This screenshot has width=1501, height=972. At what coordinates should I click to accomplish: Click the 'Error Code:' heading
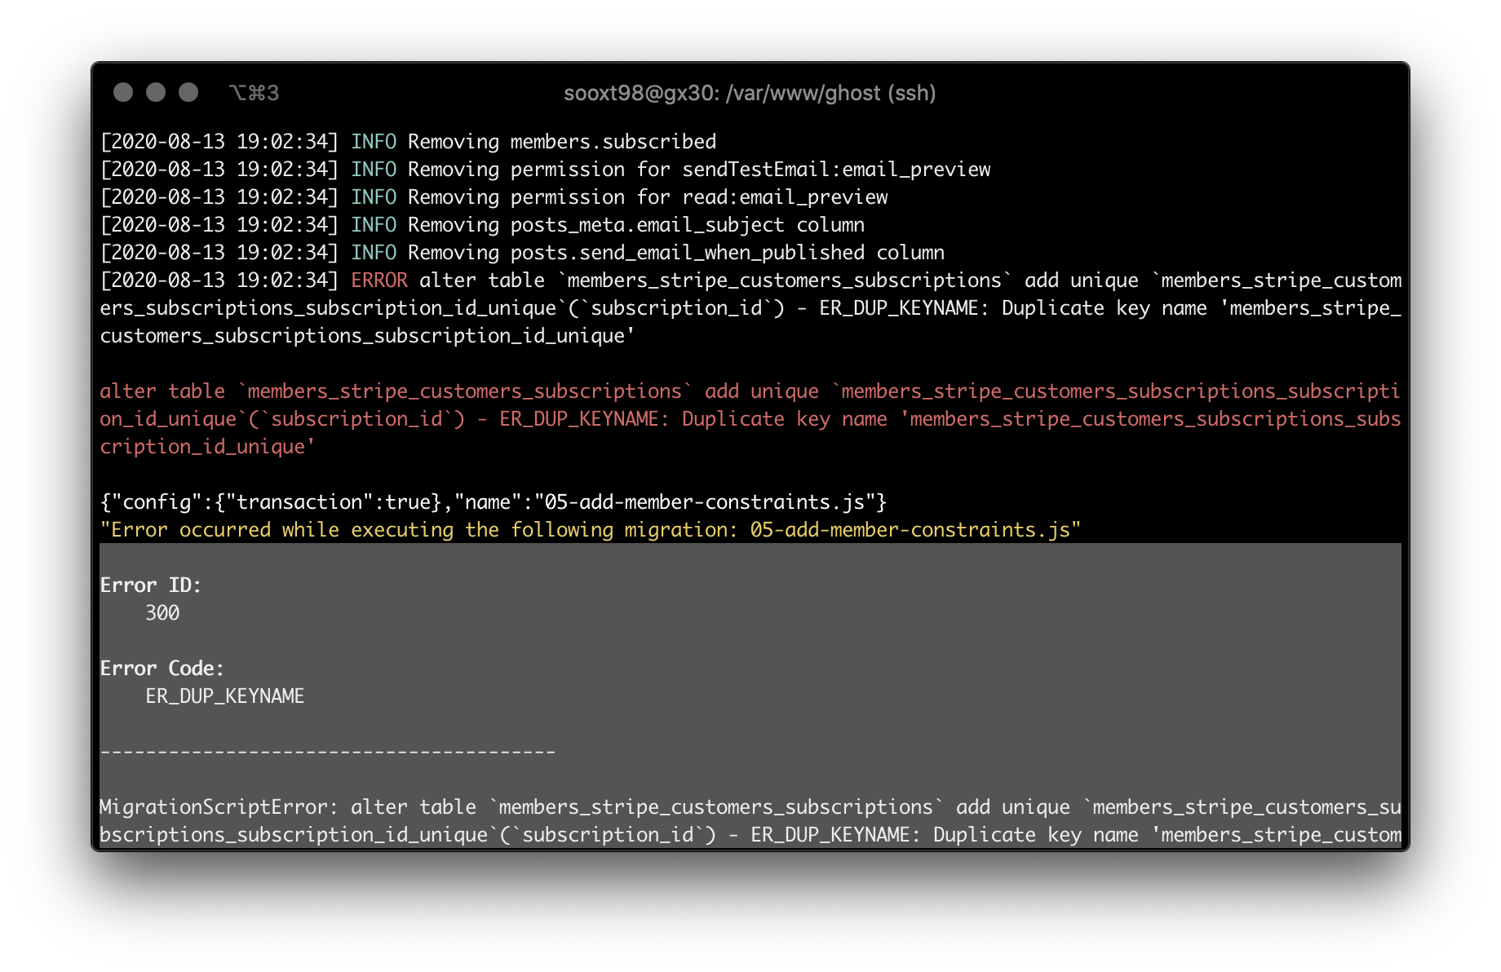tap(162, 669)
